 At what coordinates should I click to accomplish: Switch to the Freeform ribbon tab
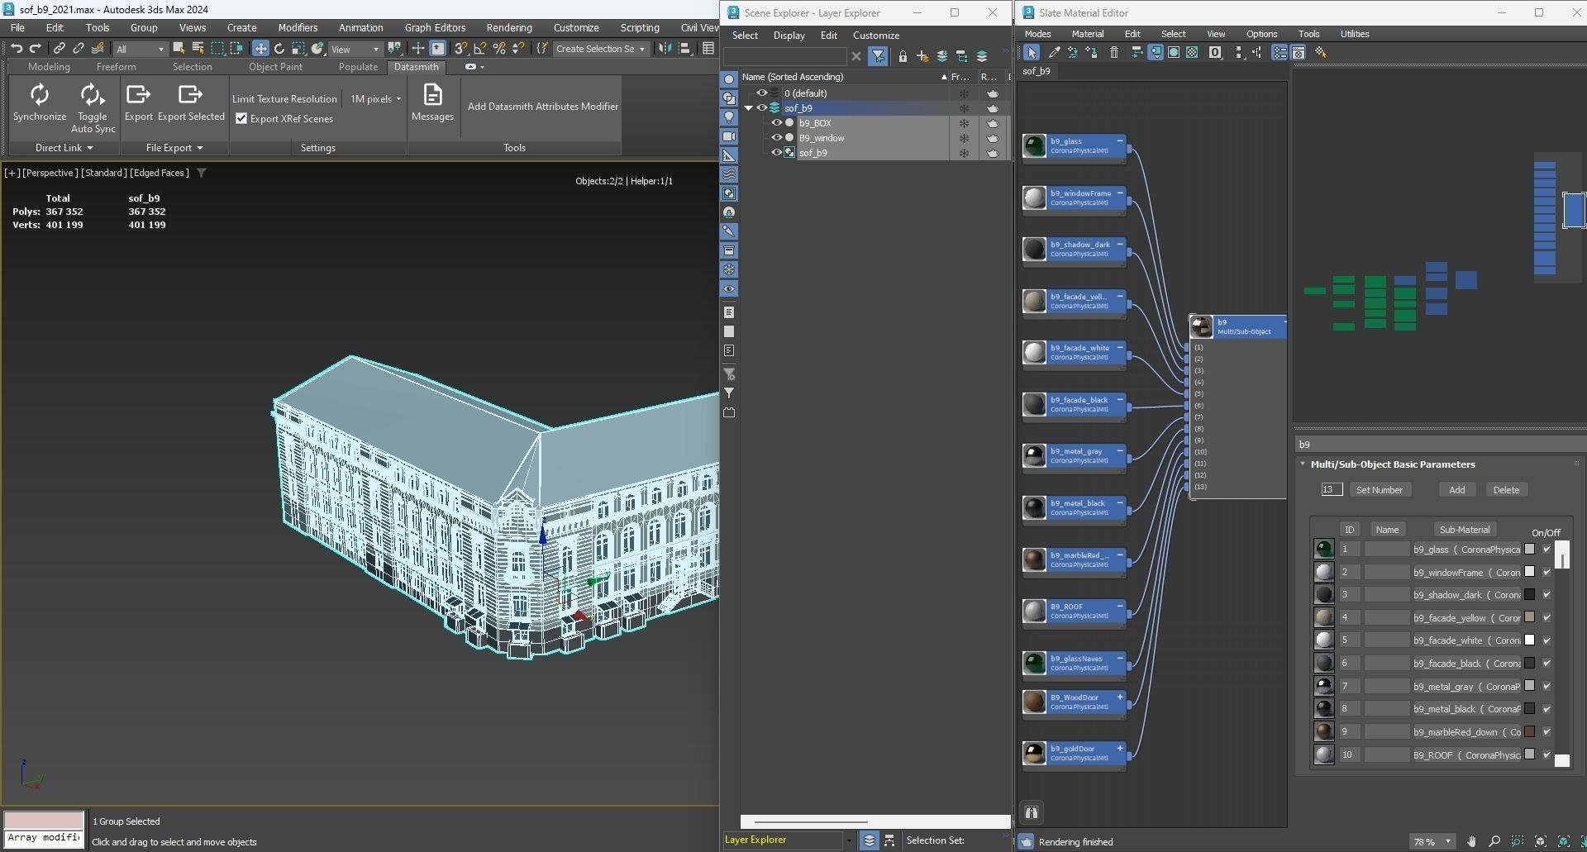pyautogui.click(x=116, y=67)
